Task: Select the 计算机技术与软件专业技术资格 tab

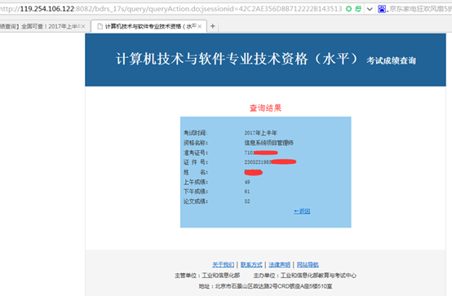Action: click(148, 27)
